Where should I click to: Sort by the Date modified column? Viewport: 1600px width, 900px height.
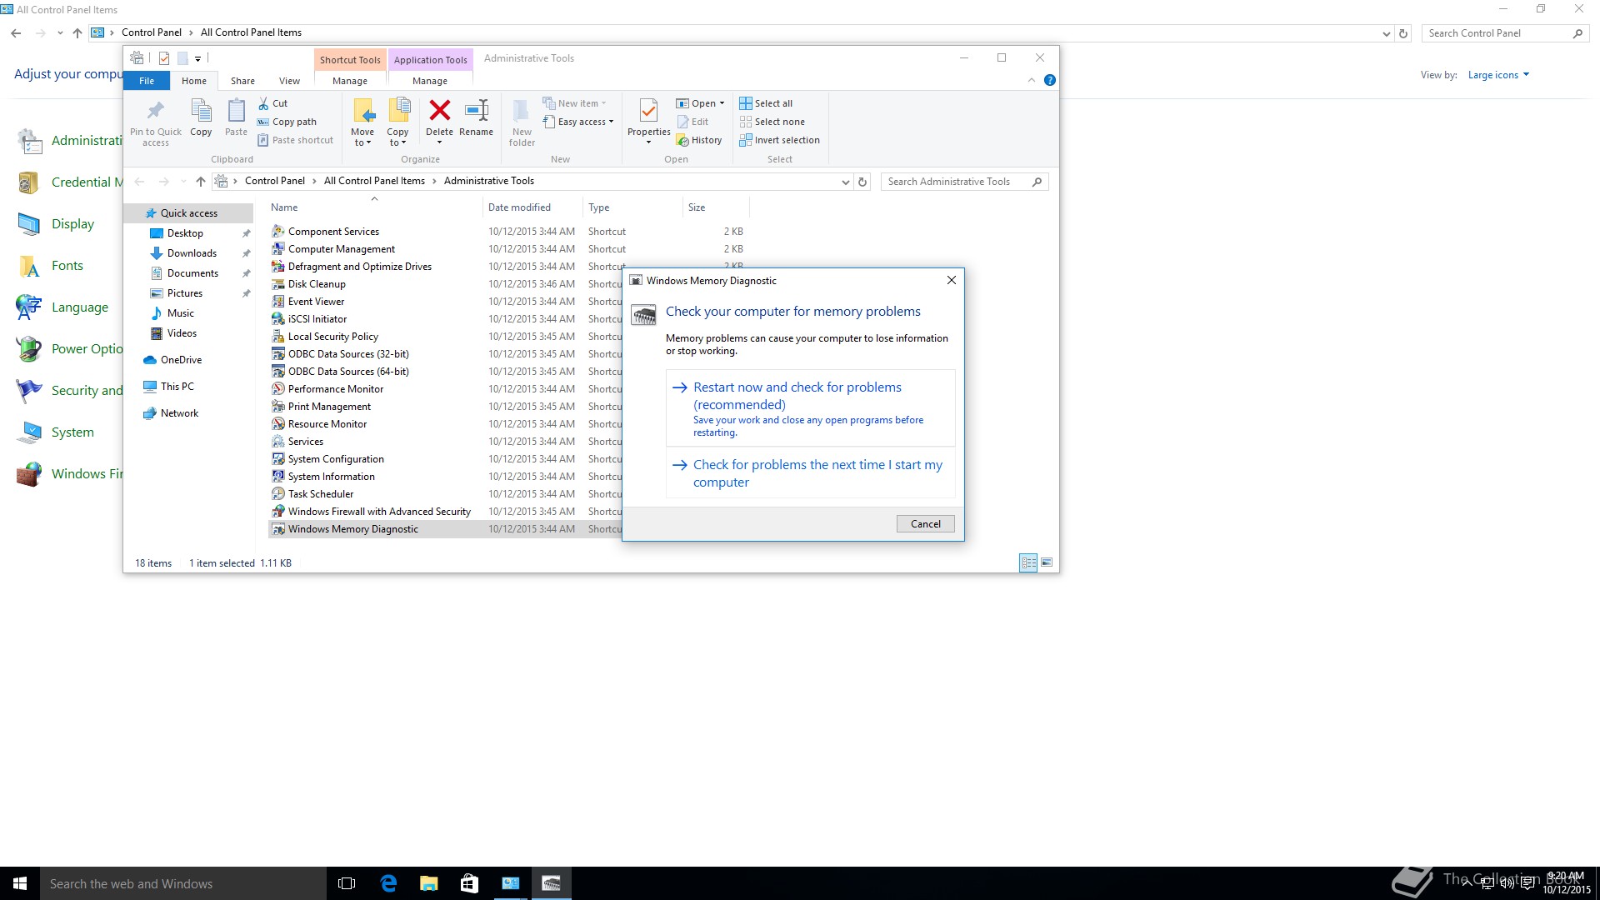(x=532, y=207)
